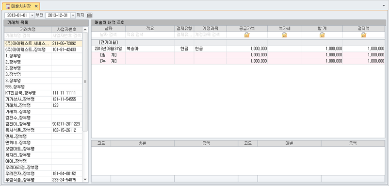
Task: Click the 2013년03월31일 transaction row date
Action: coord(108,49)
